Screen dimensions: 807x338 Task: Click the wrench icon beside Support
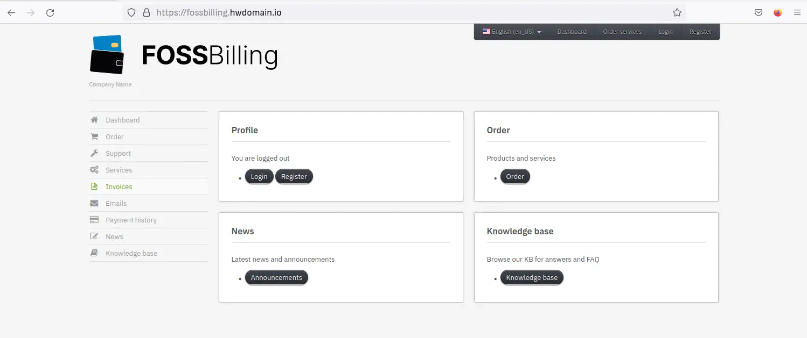pos(94,153)
